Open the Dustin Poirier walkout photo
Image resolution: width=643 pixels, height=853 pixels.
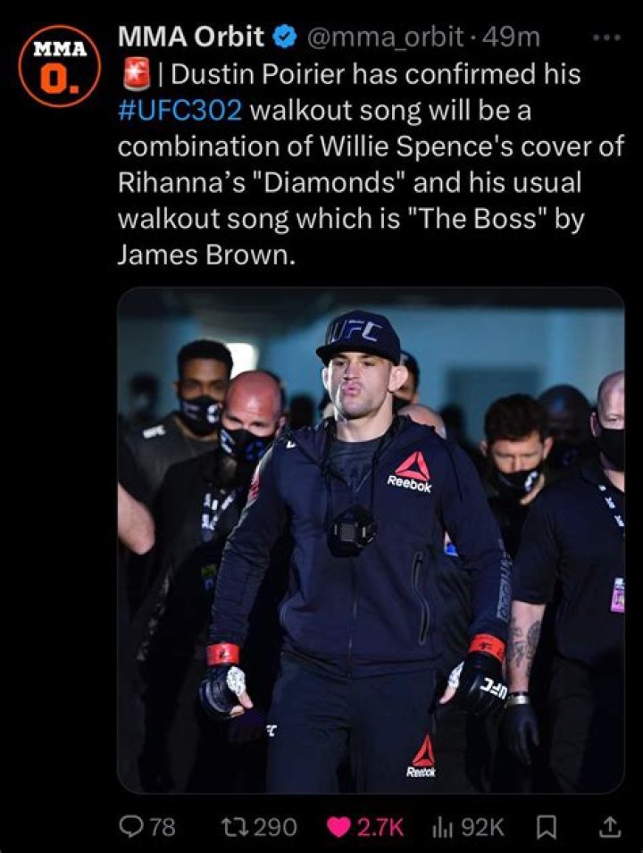coord(371,540)
